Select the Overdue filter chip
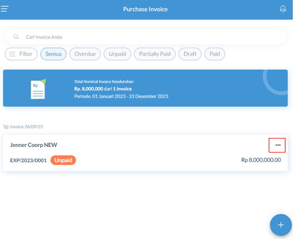295x249 pixels. point(85,54)
